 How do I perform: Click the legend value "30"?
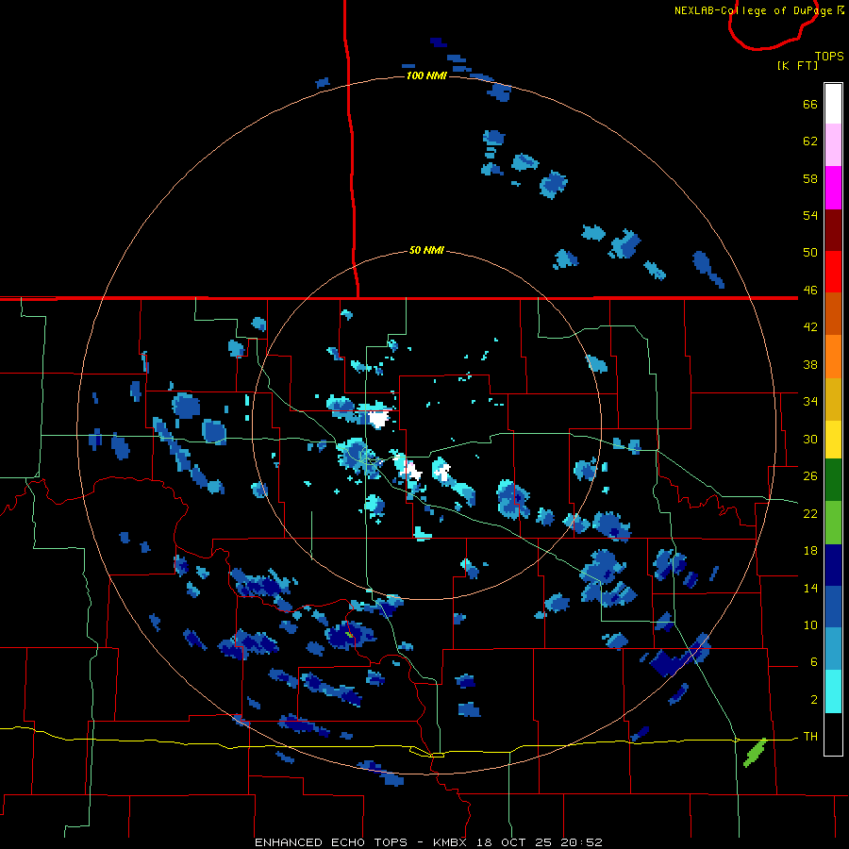pyautogui.click(x=810, y=439)
